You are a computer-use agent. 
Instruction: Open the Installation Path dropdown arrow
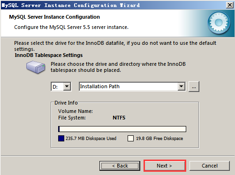(182, 86)
